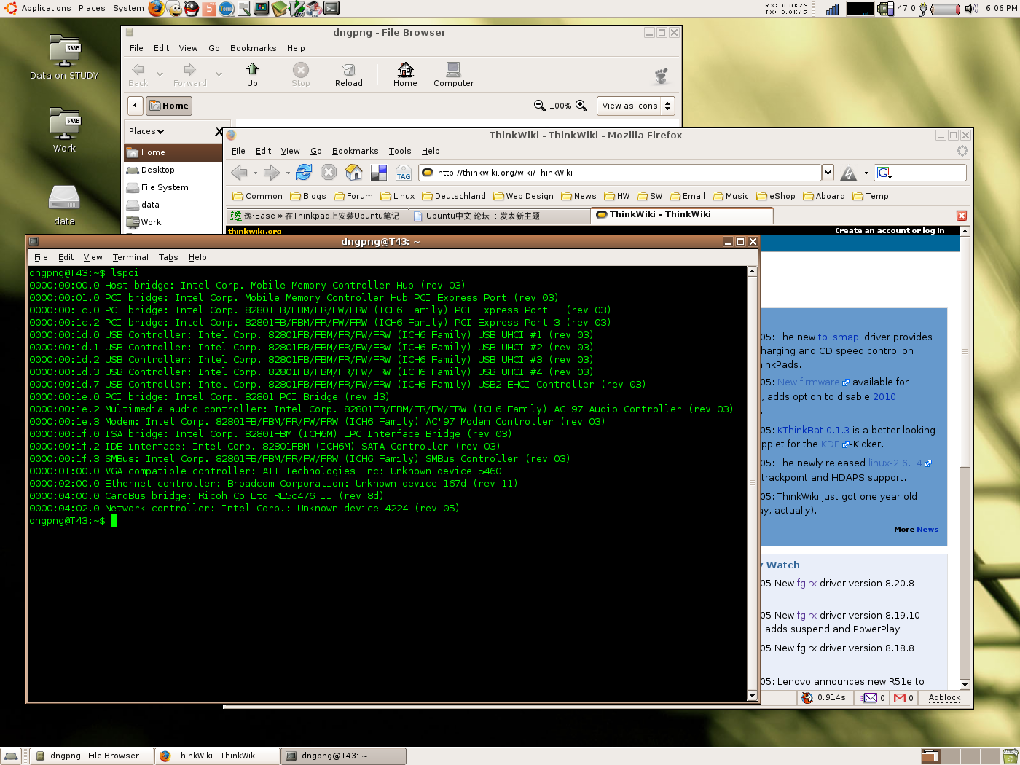The width and height of the screenshot is (1020, 765).
Task: Click the Firefox URL address field
Action: [621, 173]
